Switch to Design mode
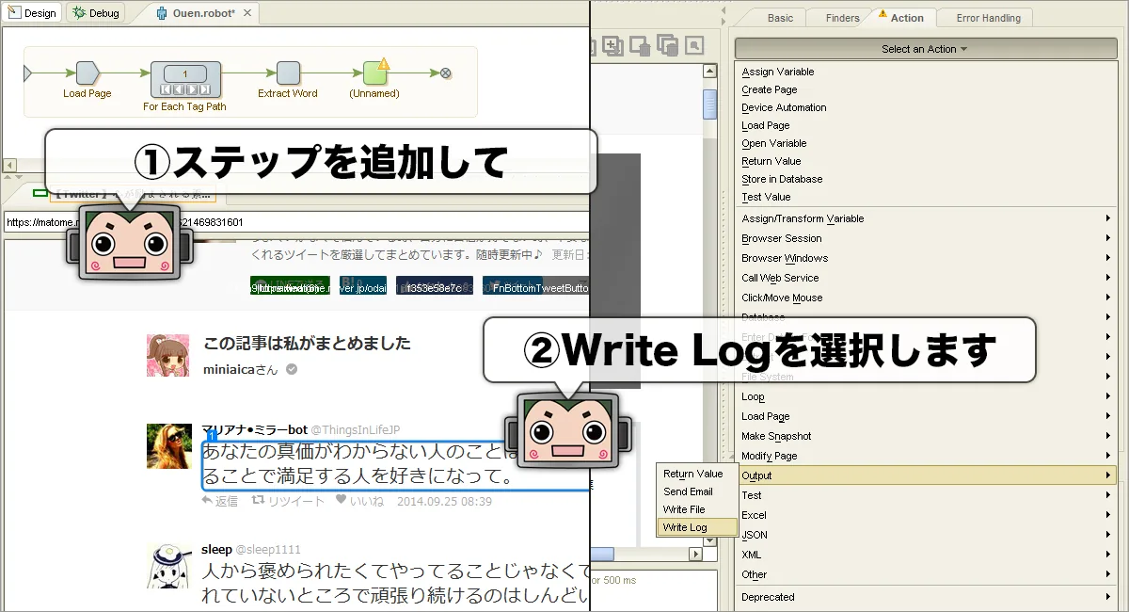The height and width of the screenshot is (612, 1129). pos(32,13)
